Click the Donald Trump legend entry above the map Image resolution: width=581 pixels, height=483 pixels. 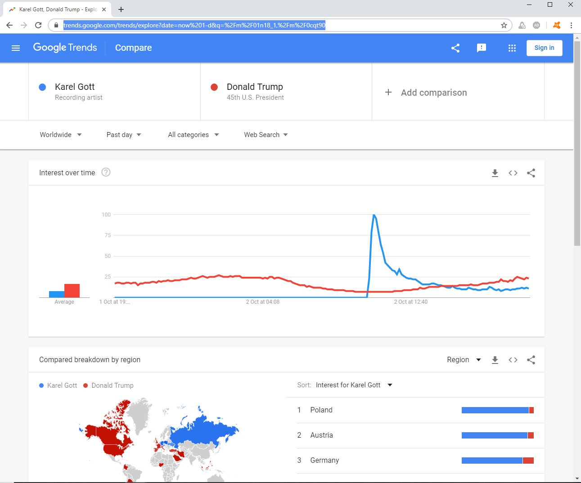[108, 386]
